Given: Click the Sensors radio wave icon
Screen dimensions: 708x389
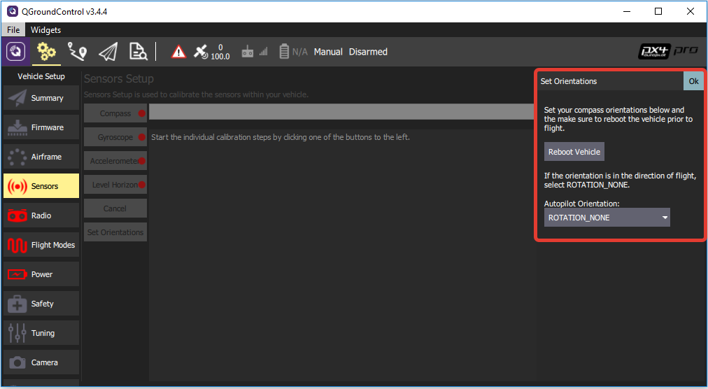Looking at the screenshot, I should 17,186.
